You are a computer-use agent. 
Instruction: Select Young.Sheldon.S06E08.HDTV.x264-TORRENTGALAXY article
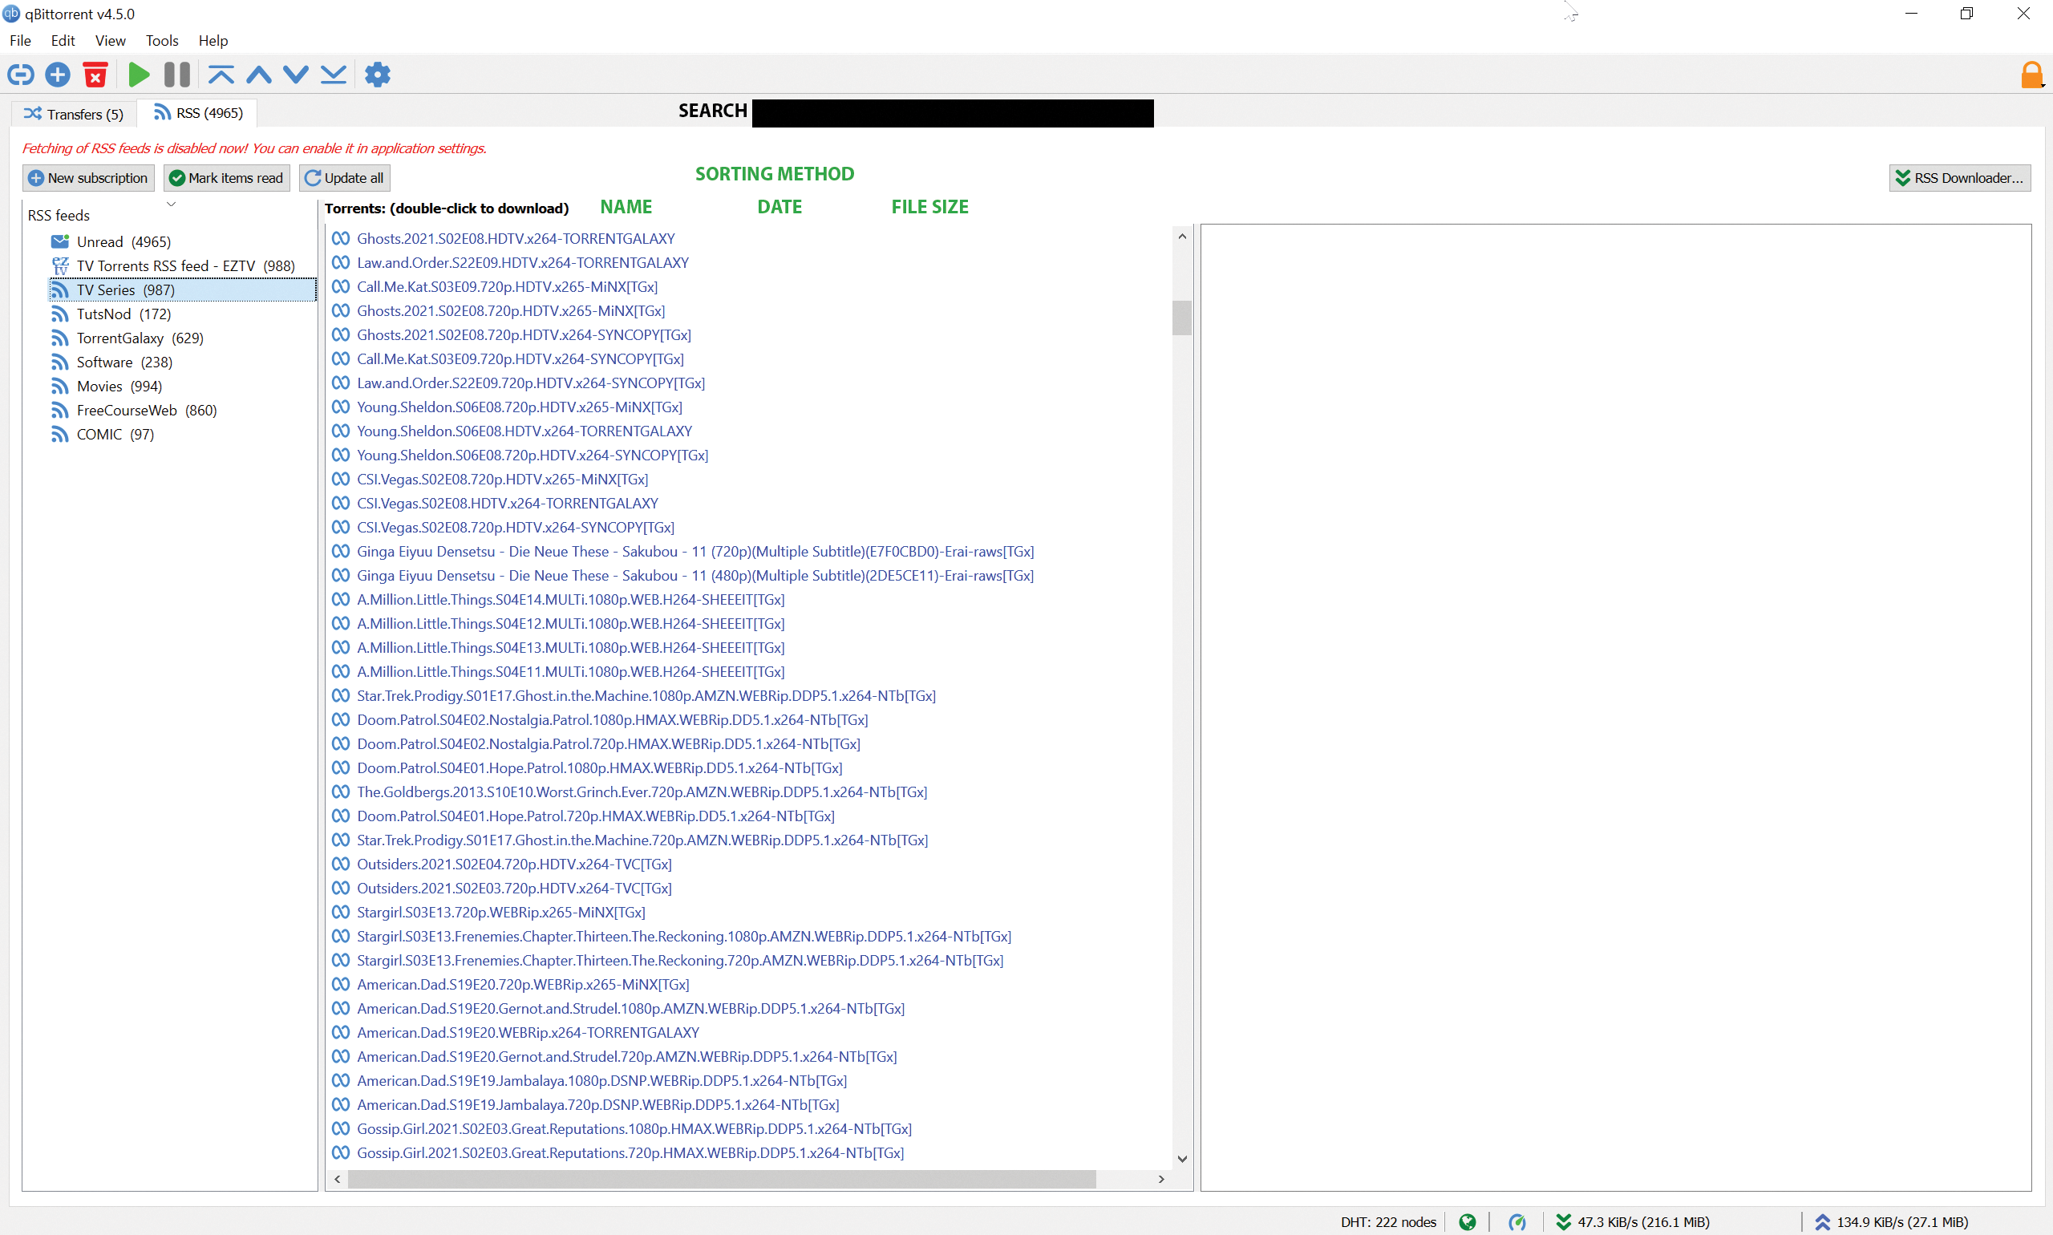click(524, 431)
